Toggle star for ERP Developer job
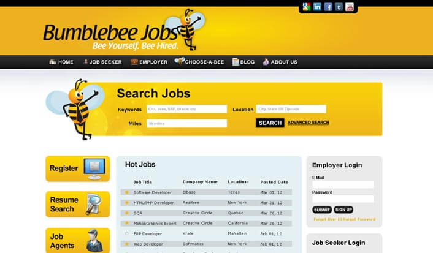Screen dimensions: 433x253 [127, 233]
